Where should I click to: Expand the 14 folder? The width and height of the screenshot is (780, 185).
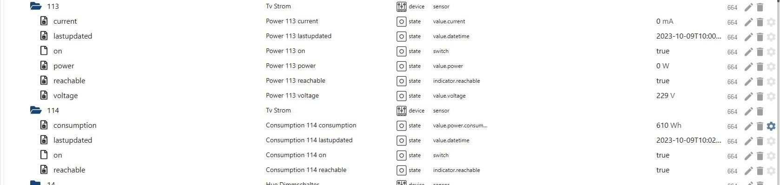tap(36, 183)
